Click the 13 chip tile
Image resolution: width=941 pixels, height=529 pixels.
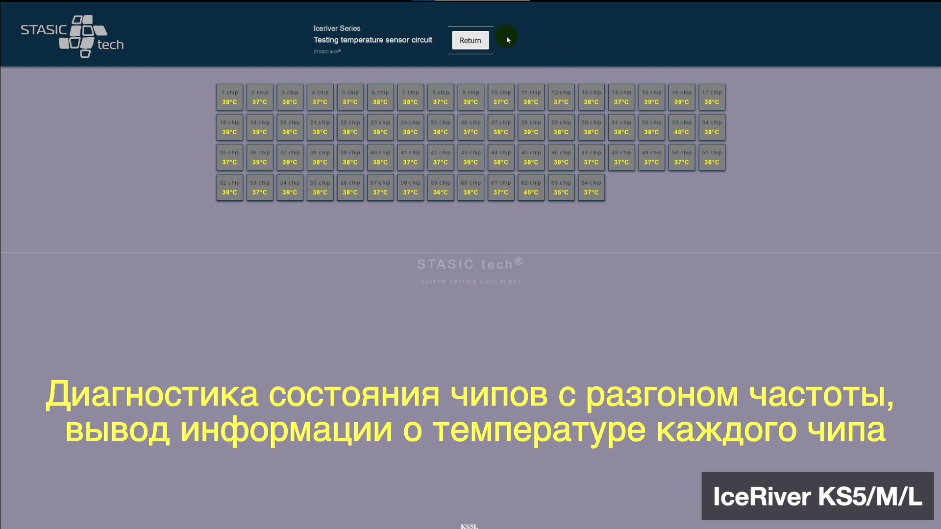click(x=591, y=97)
